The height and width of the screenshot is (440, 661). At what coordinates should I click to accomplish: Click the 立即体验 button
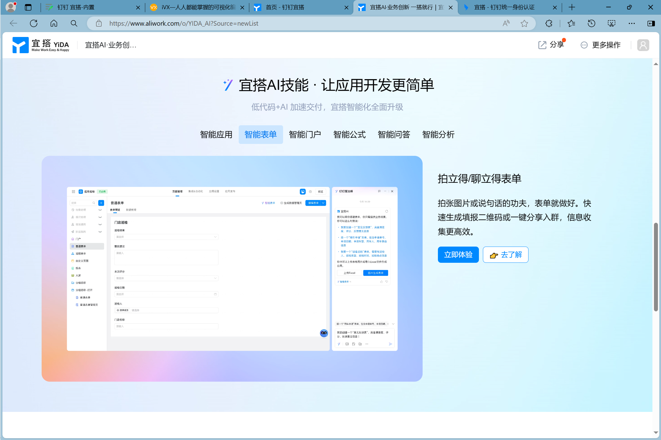point(458,255)
